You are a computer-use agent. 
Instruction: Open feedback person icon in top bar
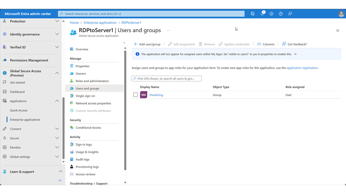tap(290, 14)
